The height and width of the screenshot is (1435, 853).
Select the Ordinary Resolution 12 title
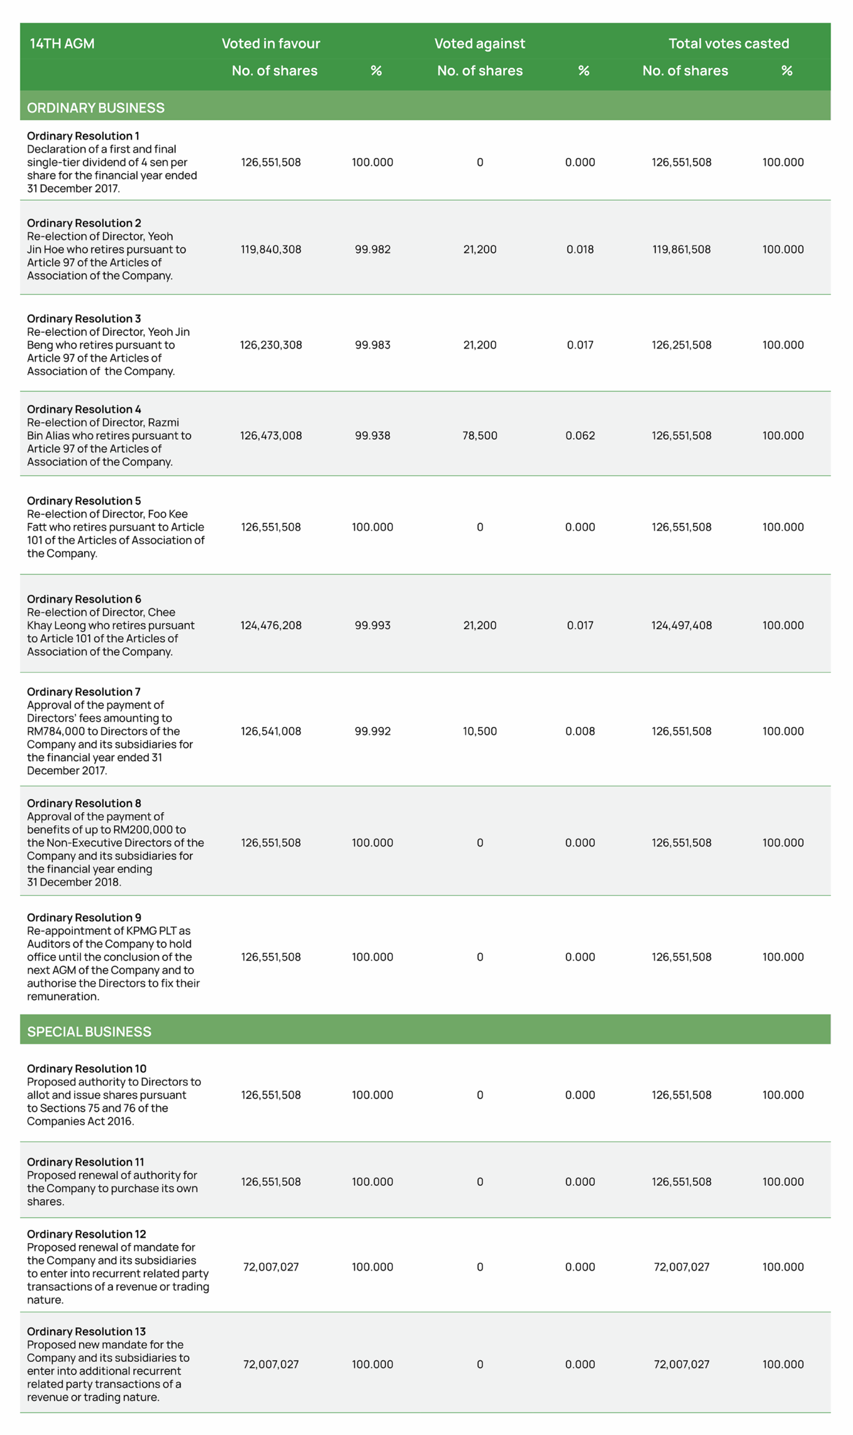click(87, 1234)
